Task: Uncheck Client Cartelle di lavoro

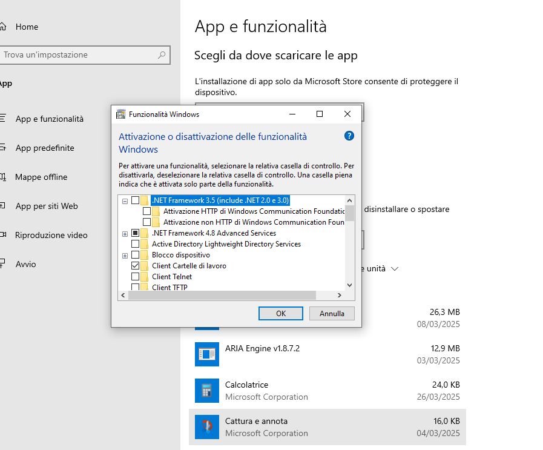Action: tap(136, 266)
